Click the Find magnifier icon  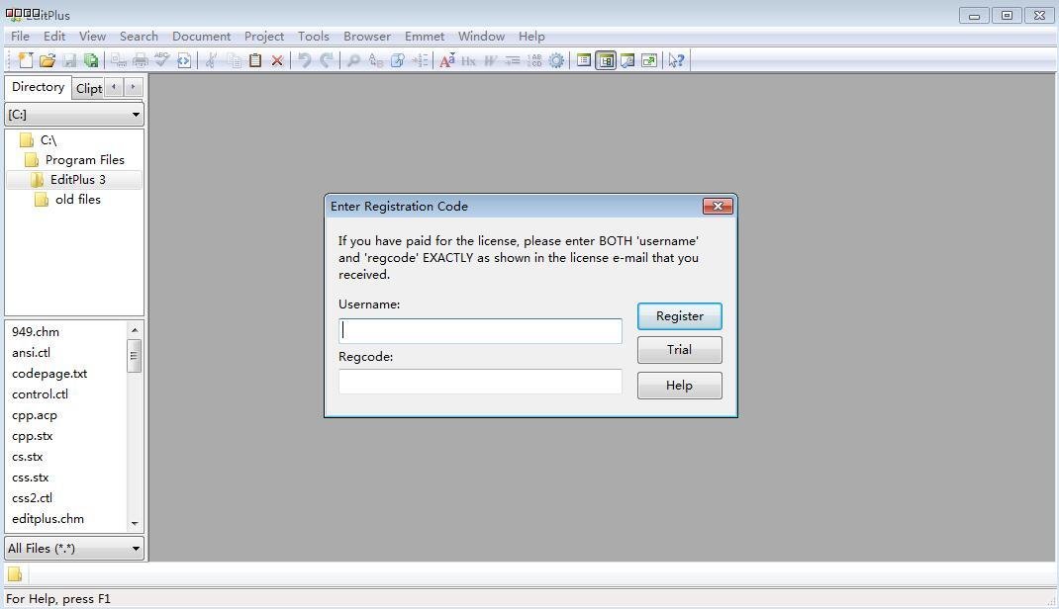coord(353,60)
